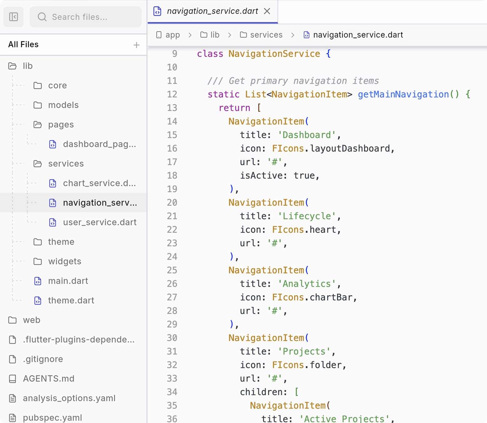
Task: Expand the widgets folder
Action: pyautogui.click(x=73, y=261)
